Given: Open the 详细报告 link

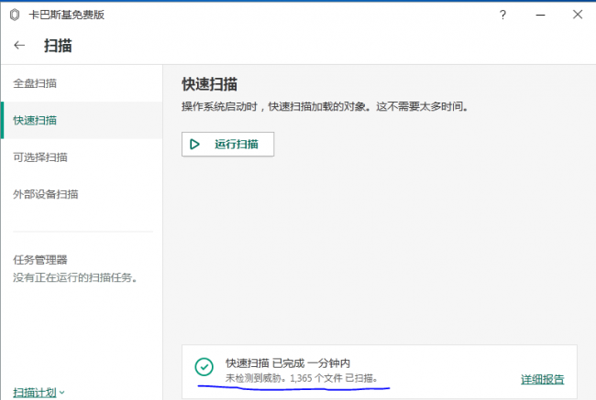Looking at the screenshot, I should pyautogui.click(x=543, y=379).
